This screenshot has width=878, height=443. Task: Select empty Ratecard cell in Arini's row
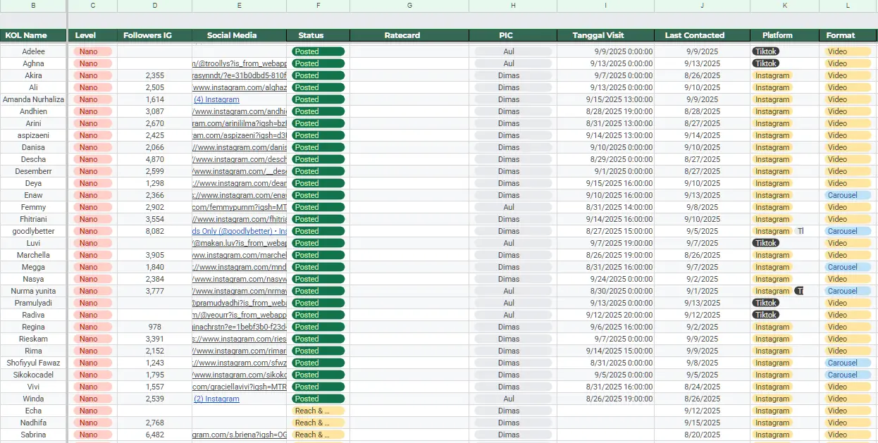point(409,123)
